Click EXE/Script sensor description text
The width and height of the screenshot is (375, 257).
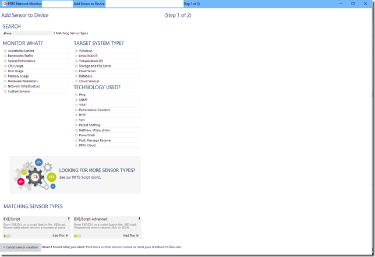coord(35,226)
